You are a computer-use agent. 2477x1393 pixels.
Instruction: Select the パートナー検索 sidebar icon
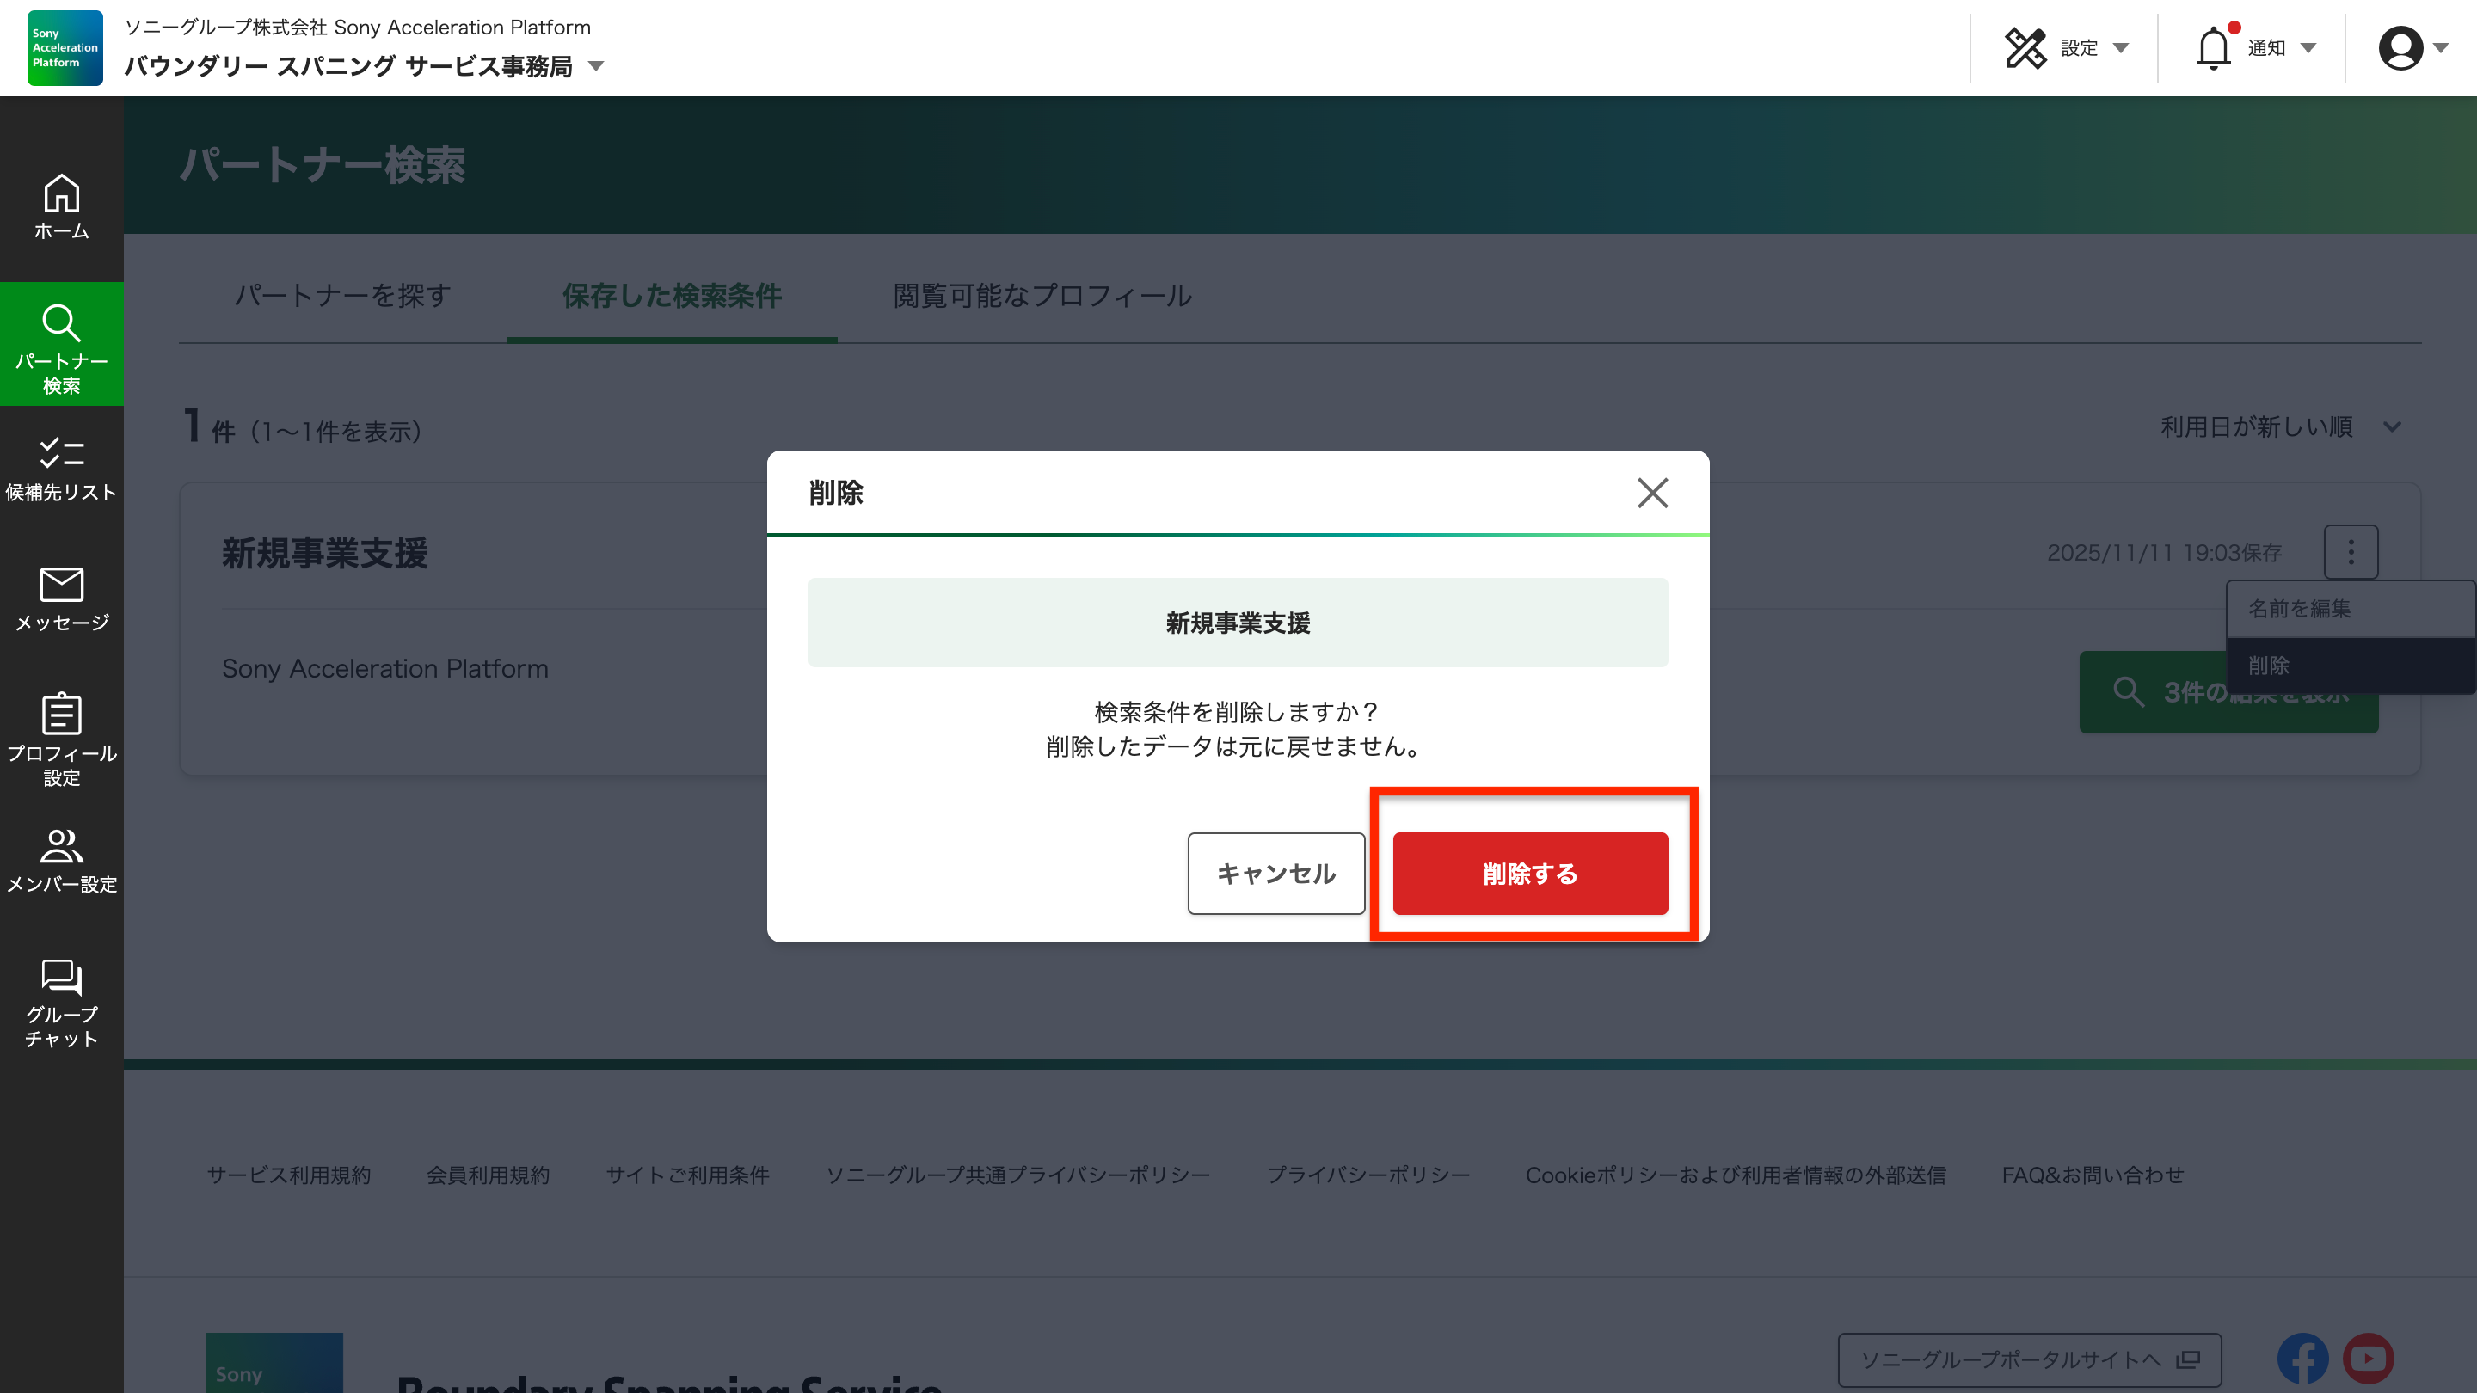coord(62,344)
